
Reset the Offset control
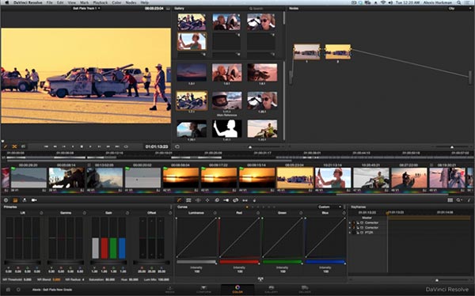[170, 213]
